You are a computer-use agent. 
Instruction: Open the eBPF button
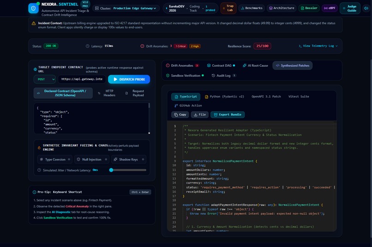click(x=330, y=8)
